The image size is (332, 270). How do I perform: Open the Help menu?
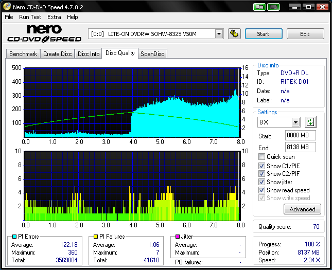point(73,17)
